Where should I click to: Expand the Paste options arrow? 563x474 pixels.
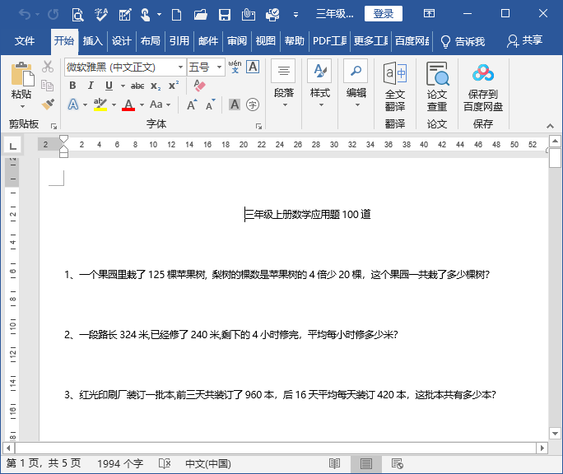pos(22,106)
